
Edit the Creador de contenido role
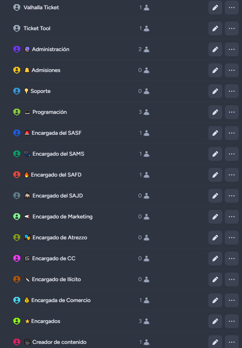[x=215, y=342]
